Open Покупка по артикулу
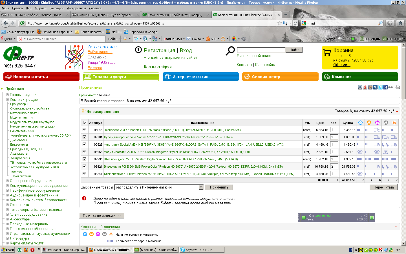Image resolution: width=406 pixels, height=254 pixels. pyautogui.click(x=102, y=215)
